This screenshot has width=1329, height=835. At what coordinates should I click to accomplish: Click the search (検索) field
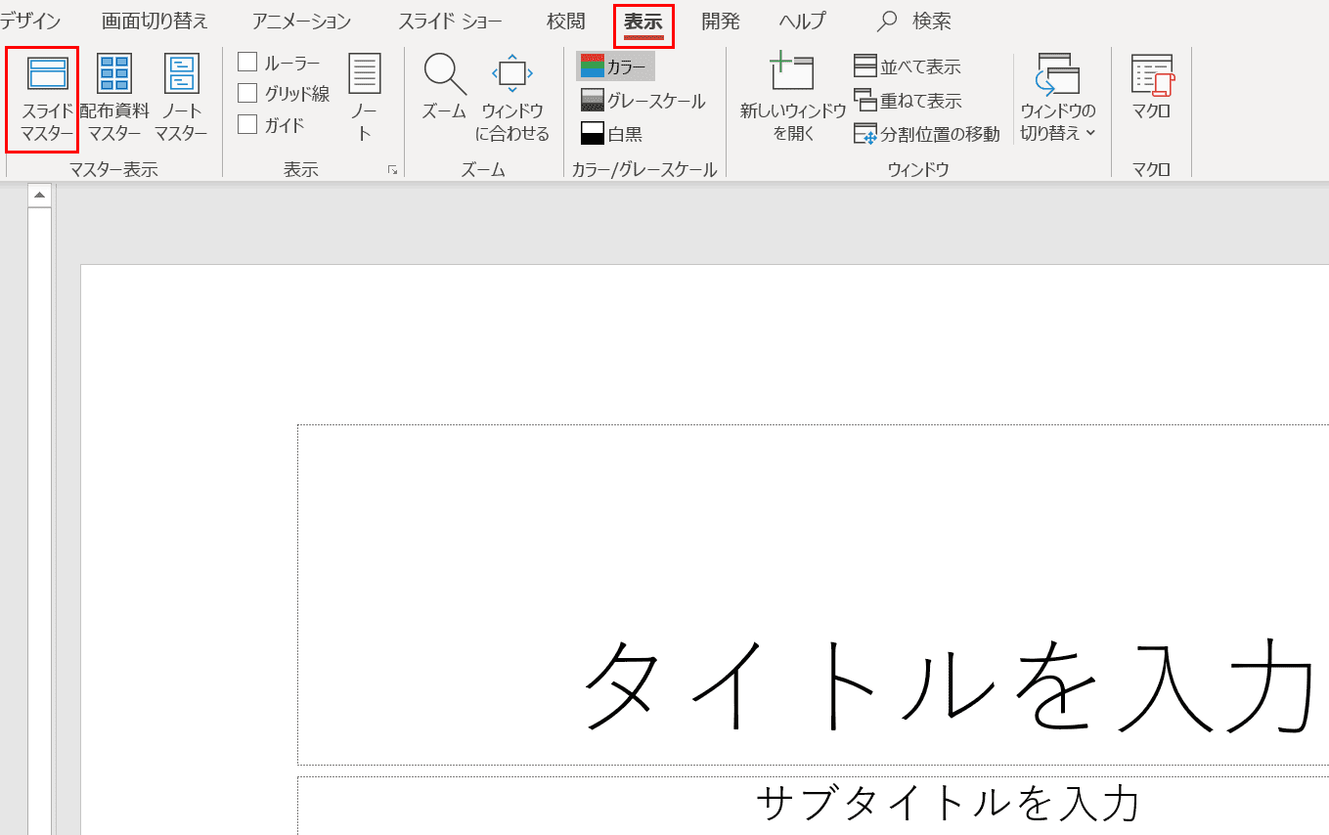coord(931,21)
